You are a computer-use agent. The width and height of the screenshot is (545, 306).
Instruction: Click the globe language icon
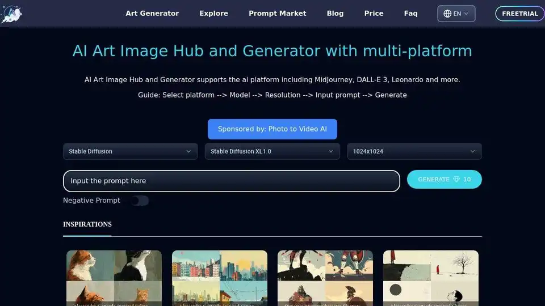click(447, 14)
